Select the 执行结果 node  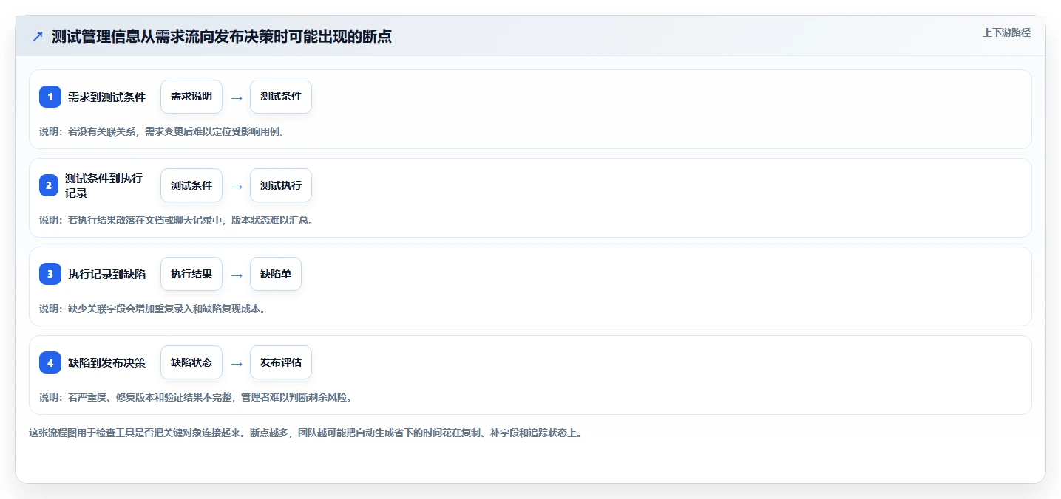(x=191, y=274)
